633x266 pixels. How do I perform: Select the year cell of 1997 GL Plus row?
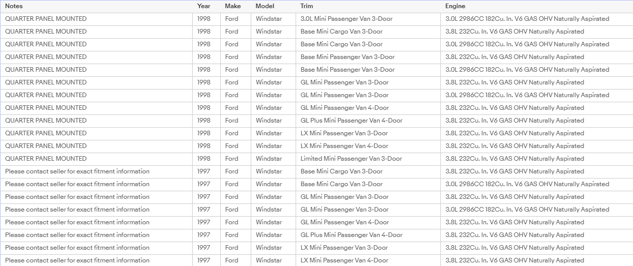point(204,235)
